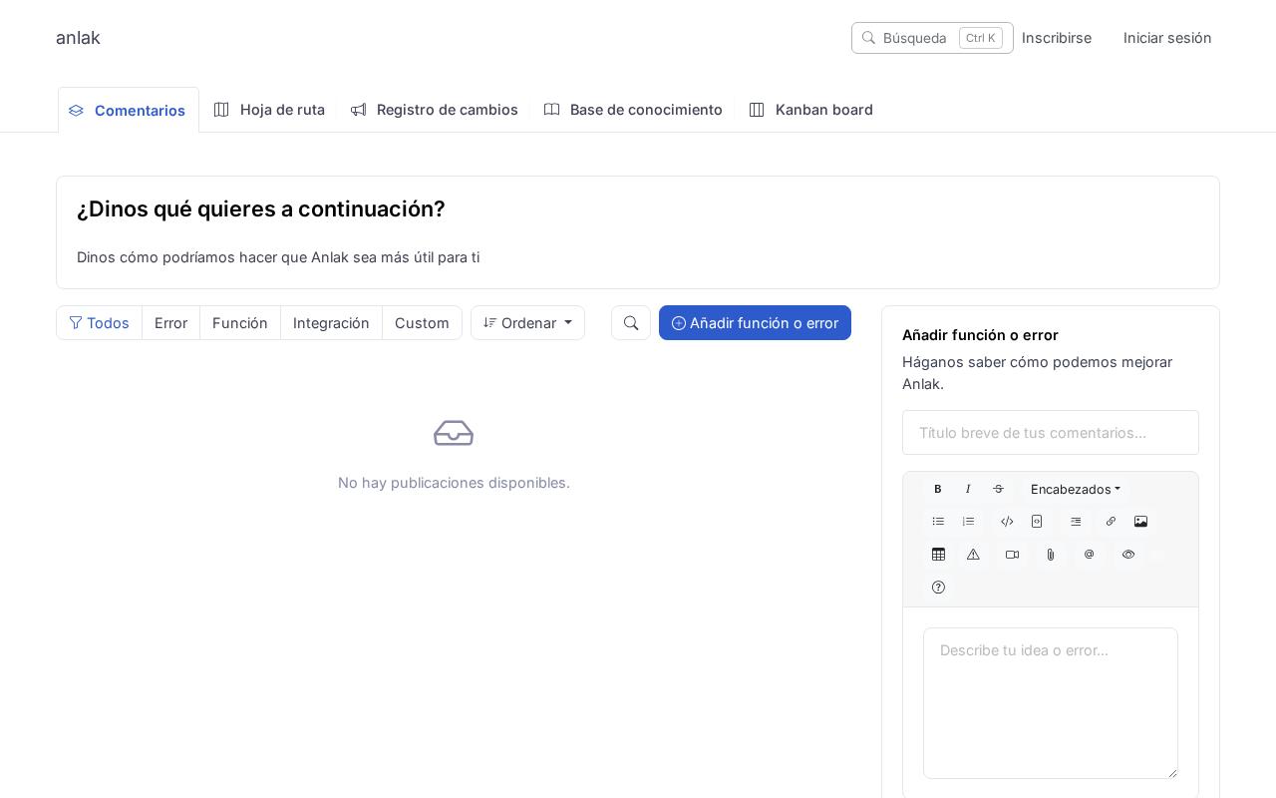Filter posts by Error
The height and width of the screenshot is (798, 1276).
click(x=170, y=322)
